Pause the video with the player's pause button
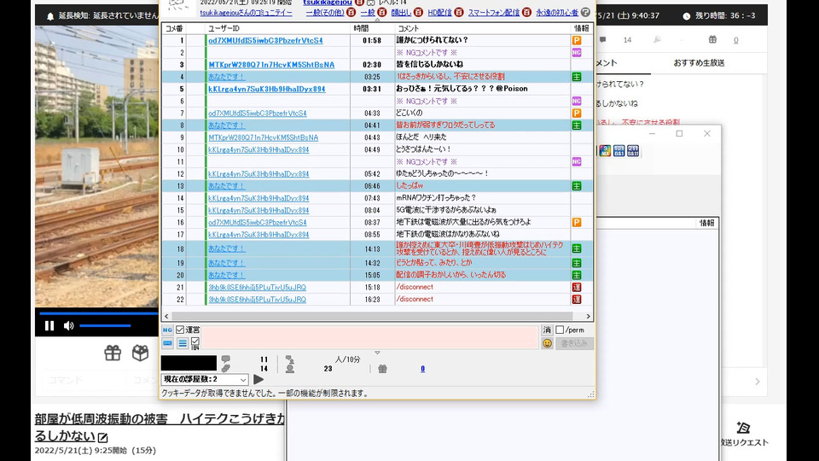 point(49,325)
